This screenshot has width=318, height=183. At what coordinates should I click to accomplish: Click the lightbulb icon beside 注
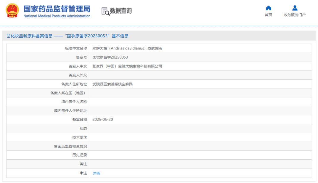[x=81, y=173]
